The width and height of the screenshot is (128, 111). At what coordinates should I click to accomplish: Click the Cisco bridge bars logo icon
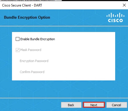(115, 15)
